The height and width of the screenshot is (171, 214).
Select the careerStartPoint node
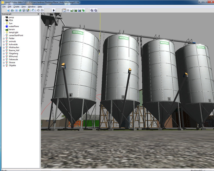click(x=16, y=35)
